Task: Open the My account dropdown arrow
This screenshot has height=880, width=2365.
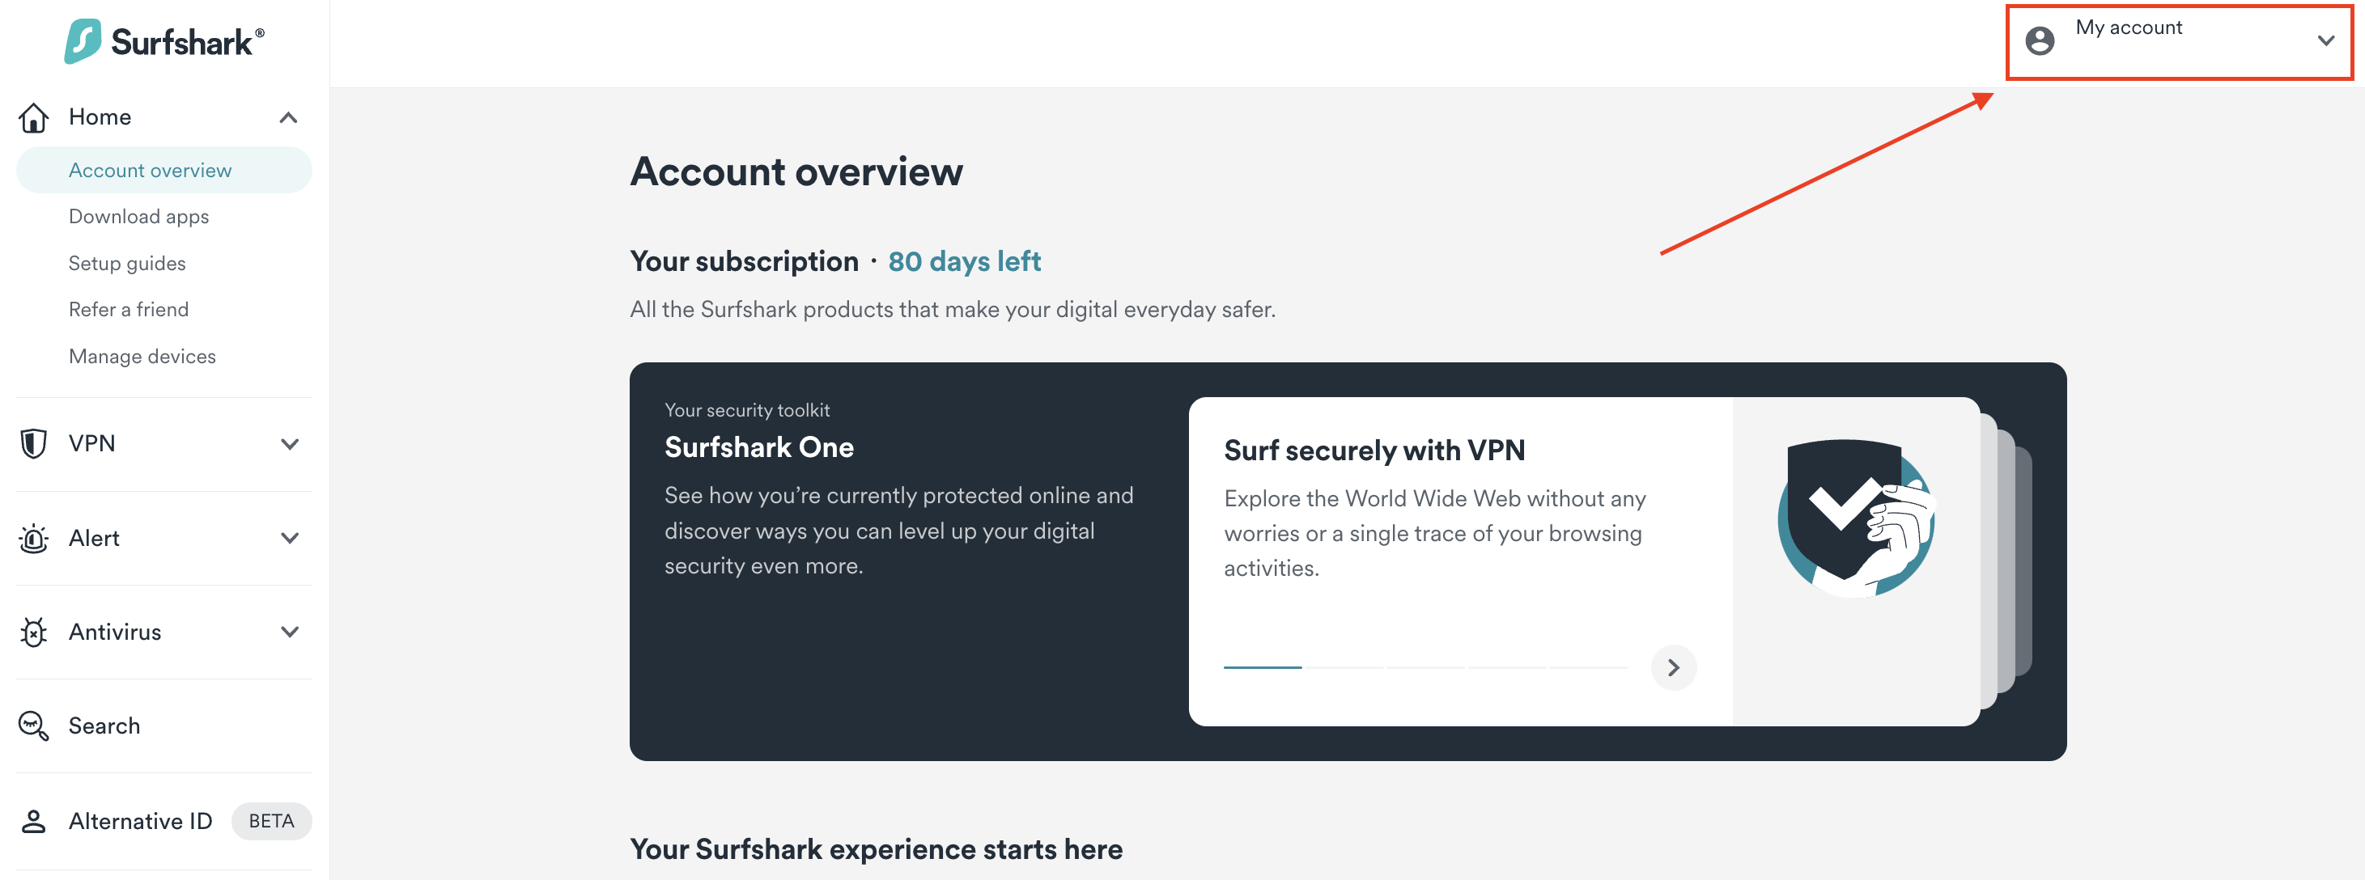Action: pyautogui.click(x=2325, y=40)
